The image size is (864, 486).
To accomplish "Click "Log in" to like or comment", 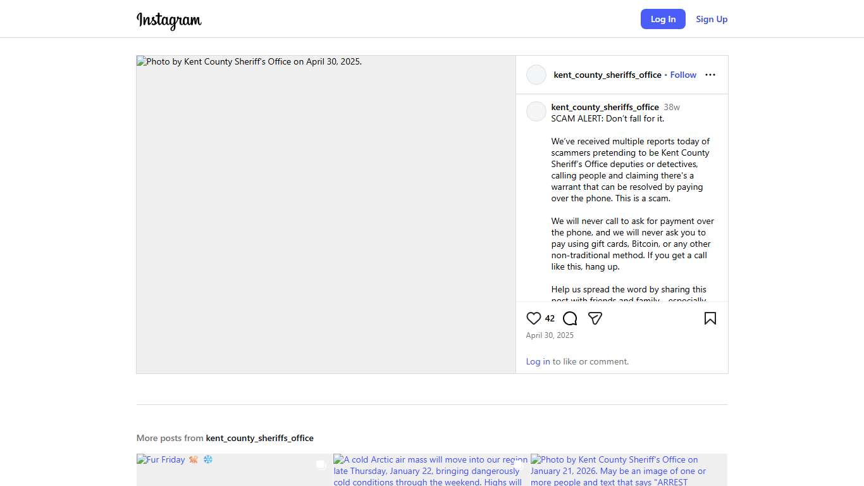I will 538,361.
